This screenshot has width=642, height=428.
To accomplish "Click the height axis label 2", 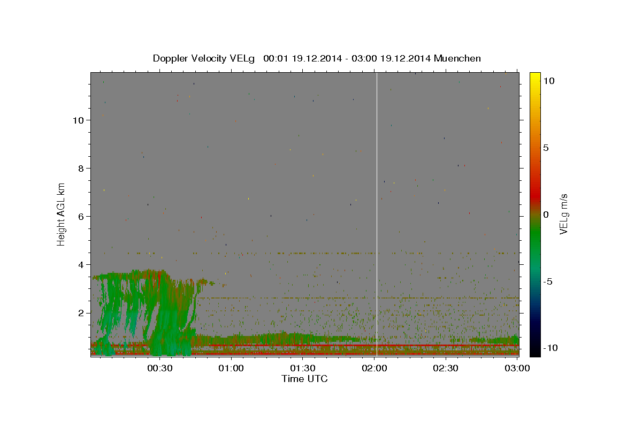I will pyautogui.click(x=81, y=312).
